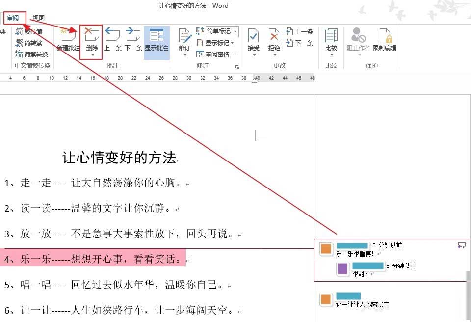Image resolution: width=471 pixels, height=322 pixels.
Task: Click the 删除 comment icon
Action: [x=92, y=34]
